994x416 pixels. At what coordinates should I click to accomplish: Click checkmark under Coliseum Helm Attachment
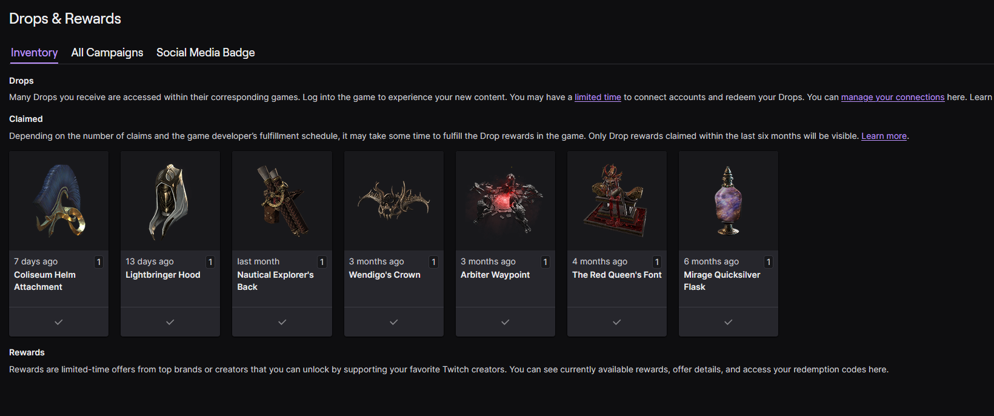point(59,322)
